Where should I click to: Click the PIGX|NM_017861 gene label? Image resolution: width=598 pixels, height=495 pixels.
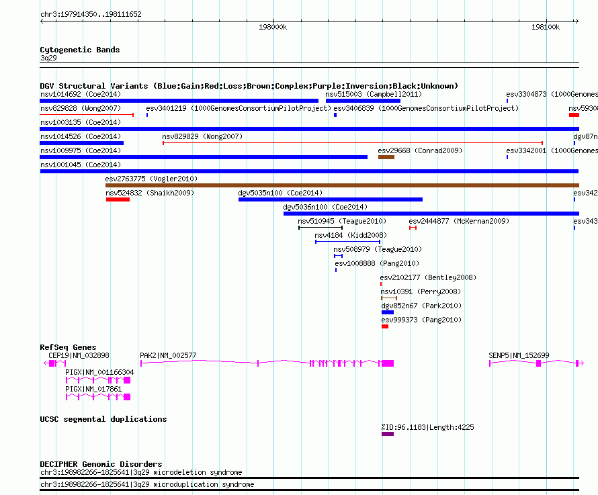click(x=93, y=389)
